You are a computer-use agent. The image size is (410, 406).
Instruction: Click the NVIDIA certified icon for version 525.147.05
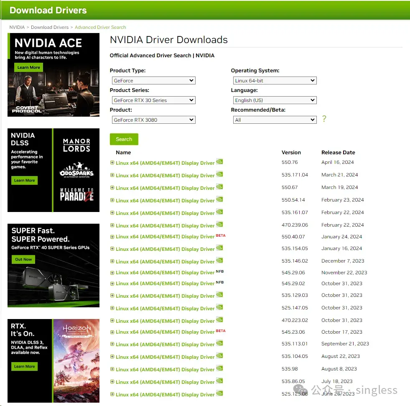219,307
